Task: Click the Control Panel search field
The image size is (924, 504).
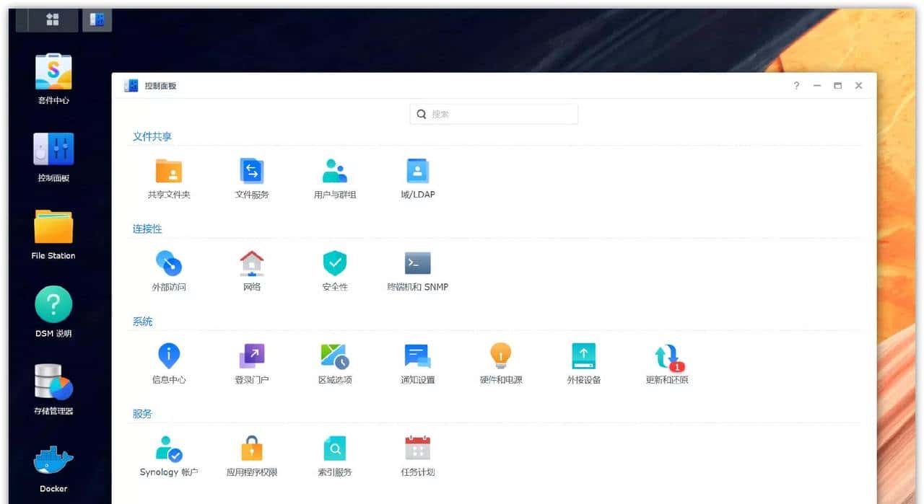Action: [x=494, y=114]
